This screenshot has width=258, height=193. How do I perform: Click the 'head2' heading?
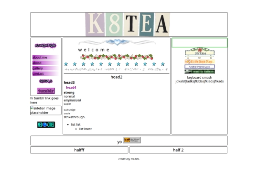pyautogui.click(x=117, y=77)
